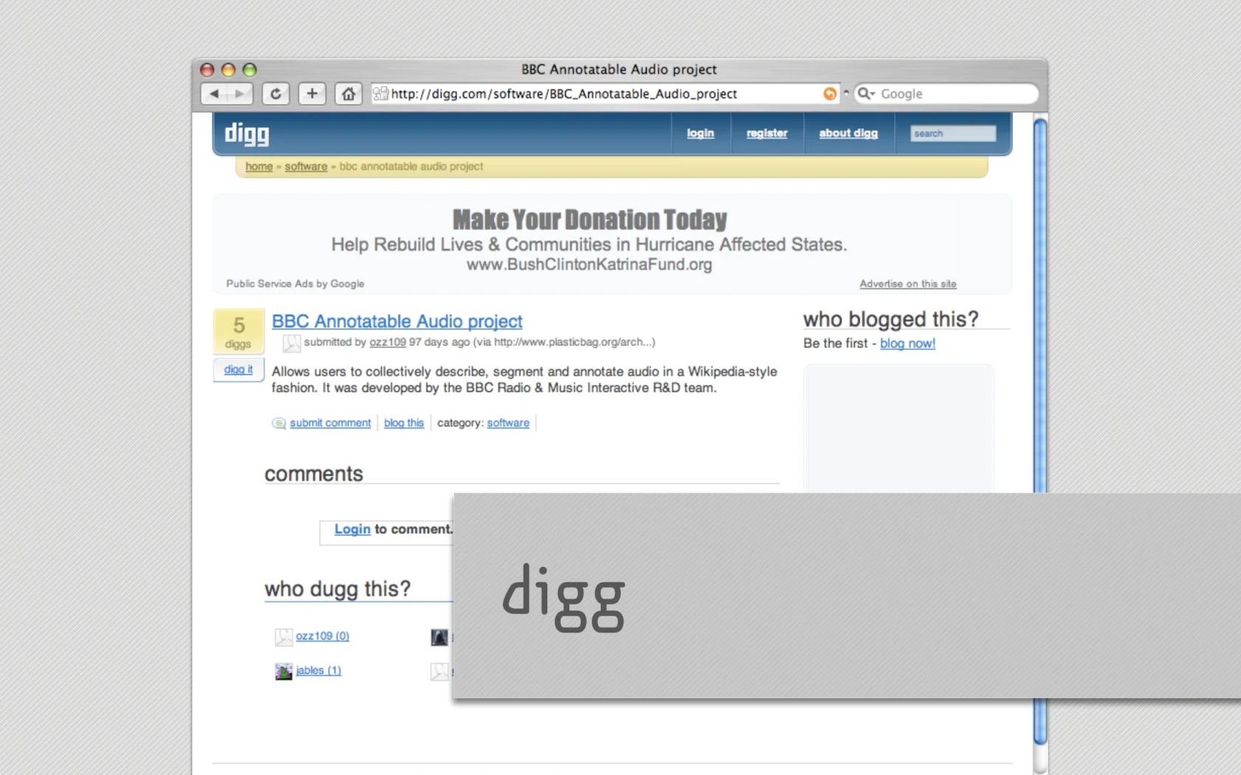Click the digg search box in the header
The height and width of the screenshot is (775, 1241).
[x=953, y=134]
